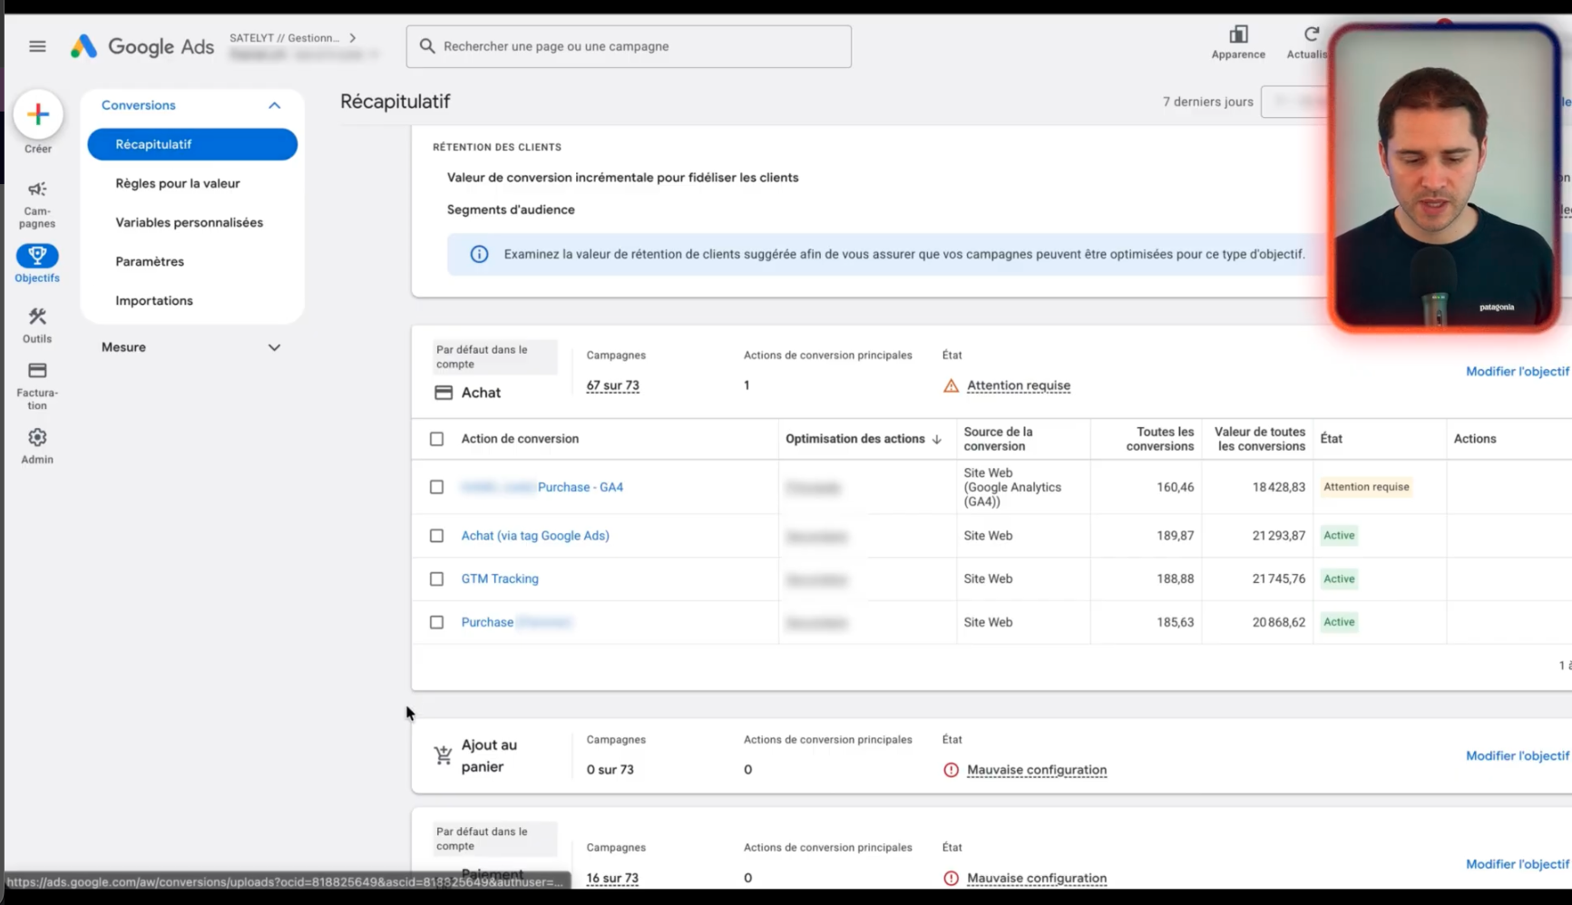Viewport: 1572px width, 905px height.
Task: Click the Ajout au panier cart icon
Action: [x=443, y=755]
